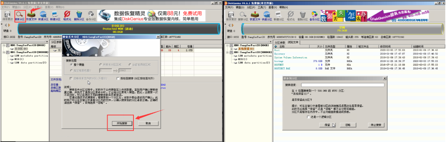The height and width of the screenshot is (142, 446).
Task: Collapse HD0:SangforFastIO(80GB) node in left window
Action: [3, 45]
